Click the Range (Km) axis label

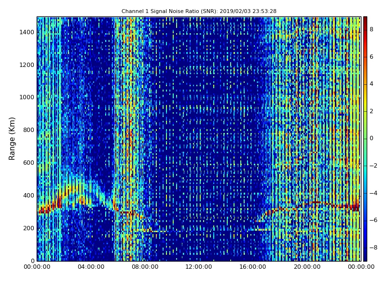coord(12,139)
